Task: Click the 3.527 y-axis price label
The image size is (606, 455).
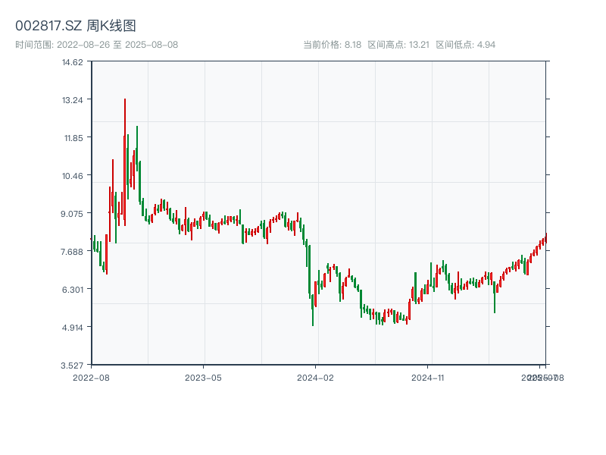Action: [73, 366]
